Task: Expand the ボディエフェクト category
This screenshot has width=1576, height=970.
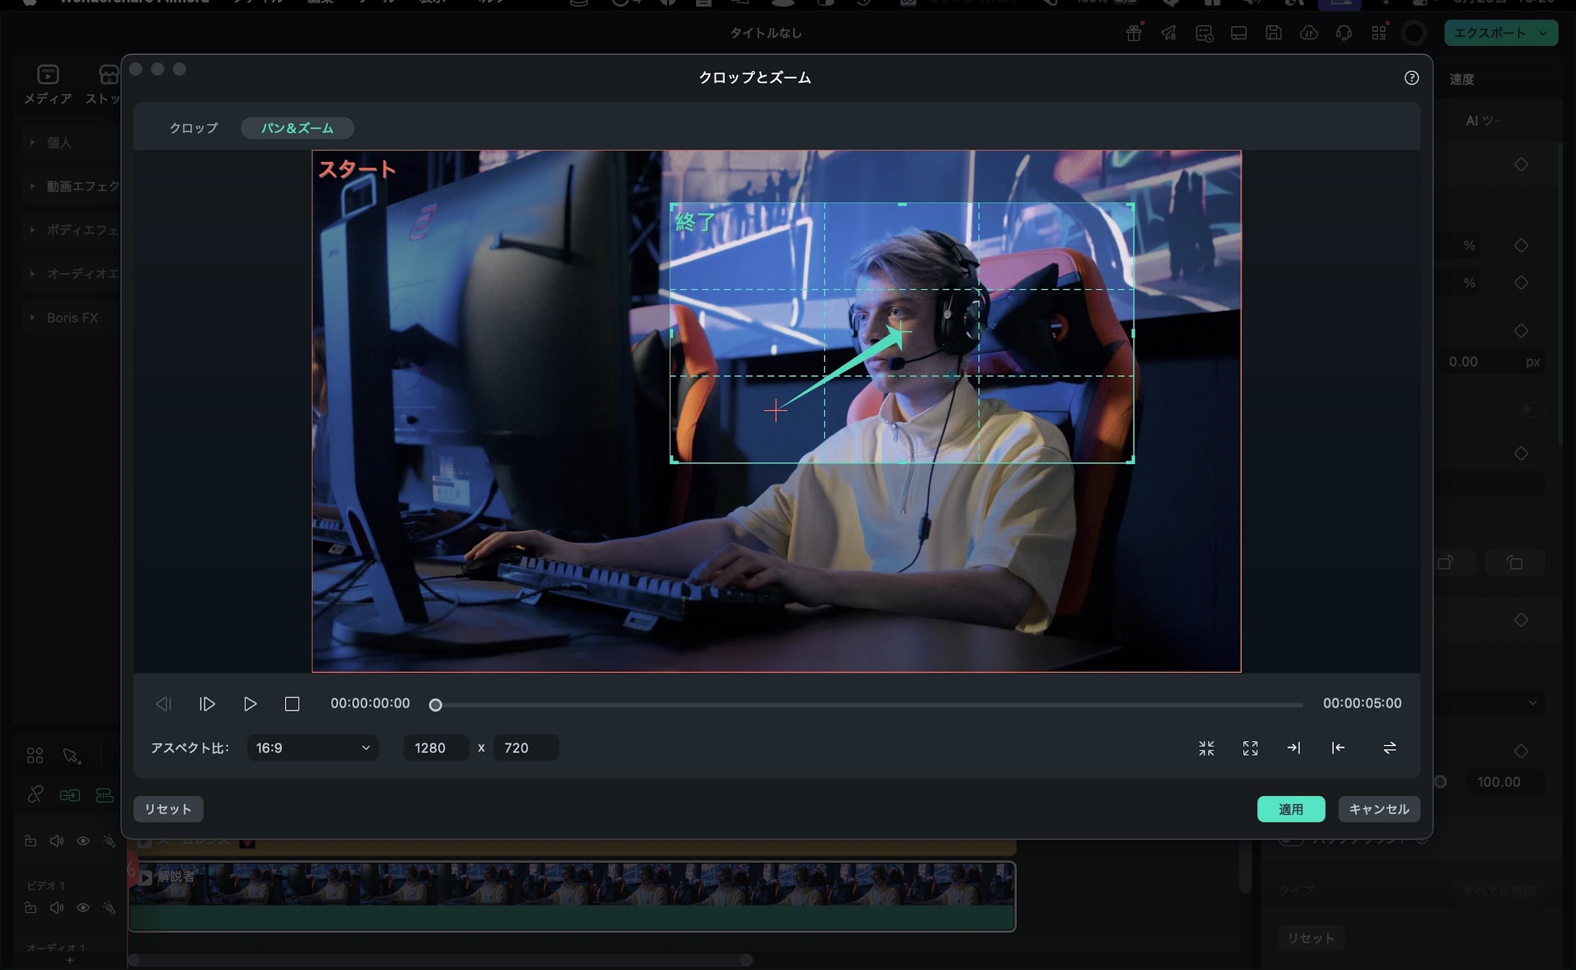Action: [x=32, y=230]
